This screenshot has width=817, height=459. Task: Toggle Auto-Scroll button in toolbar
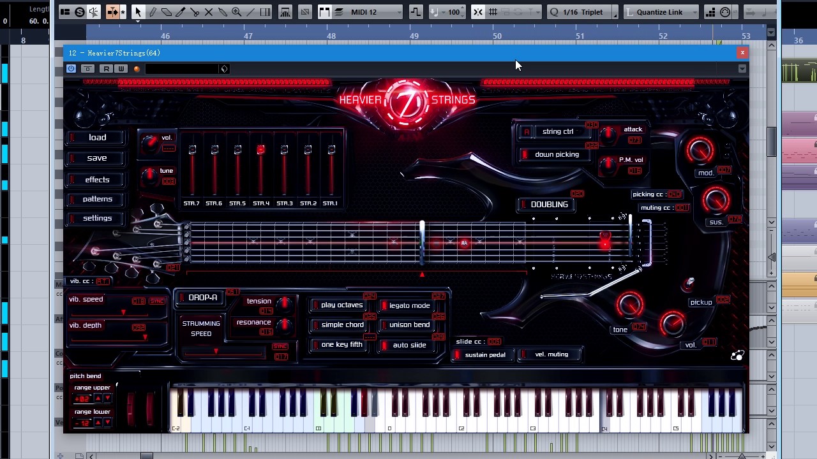point(114,11)
